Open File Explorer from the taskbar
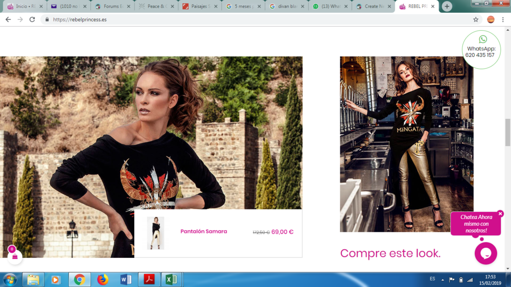The width and height of the screenshot is (511, 287). point(33,279)
